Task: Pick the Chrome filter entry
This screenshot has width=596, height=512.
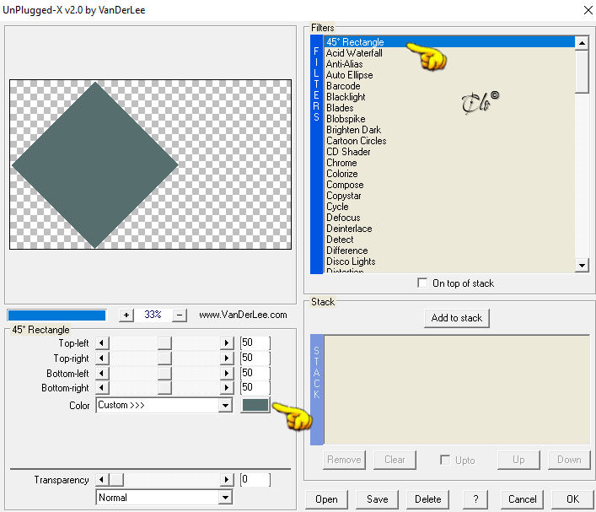Action: (341, 163)
